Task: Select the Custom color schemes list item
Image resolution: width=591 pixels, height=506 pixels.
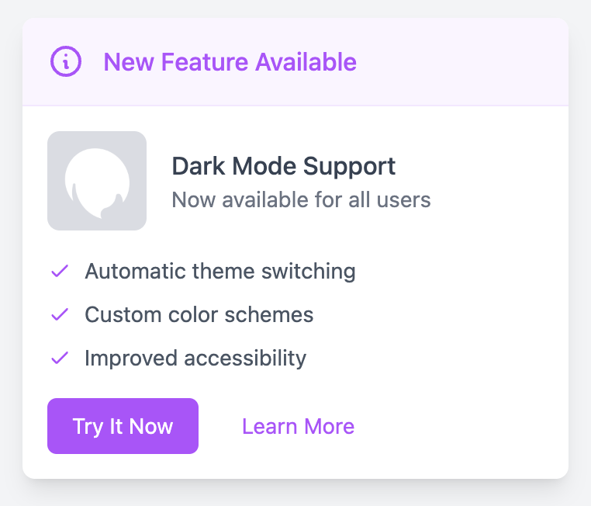Action: [x=182, y=314]
